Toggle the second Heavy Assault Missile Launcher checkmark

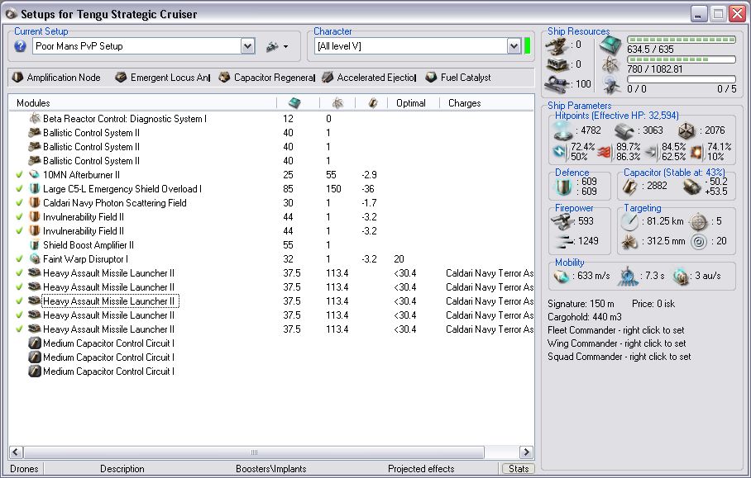pyautogui.click(x=19, y=286)
